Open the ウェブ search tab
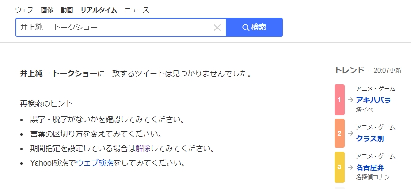 [x=24, y=10]
